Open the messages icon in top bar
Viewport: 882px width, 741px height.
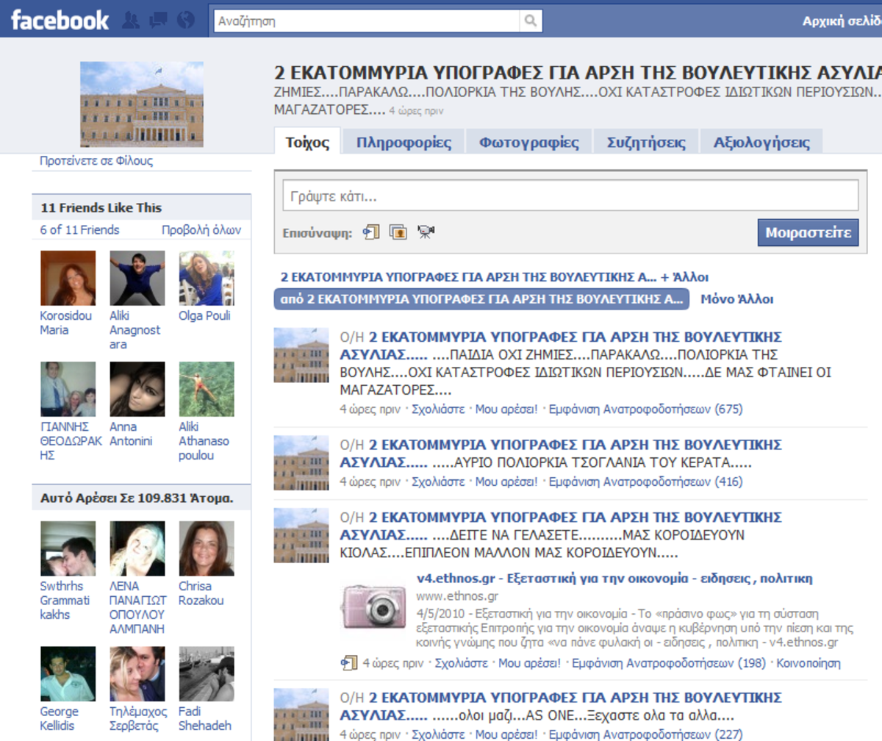pyautogui.click(x=159, y=21)
